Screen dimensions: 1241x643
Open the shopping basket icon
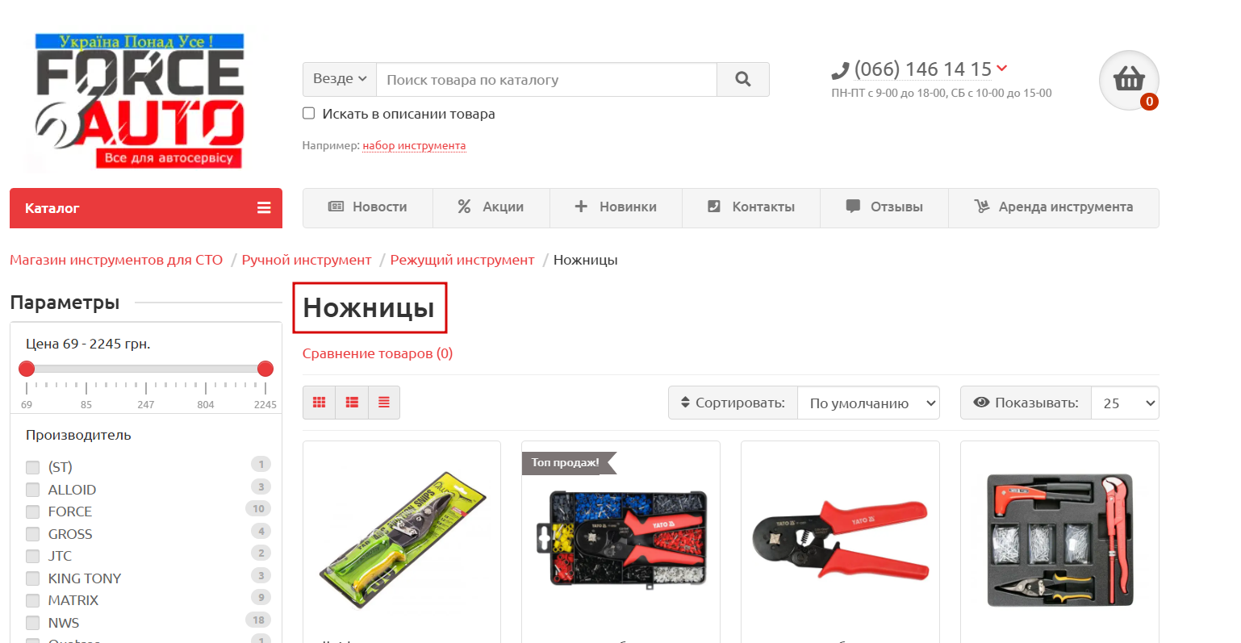click(1129, 80)
